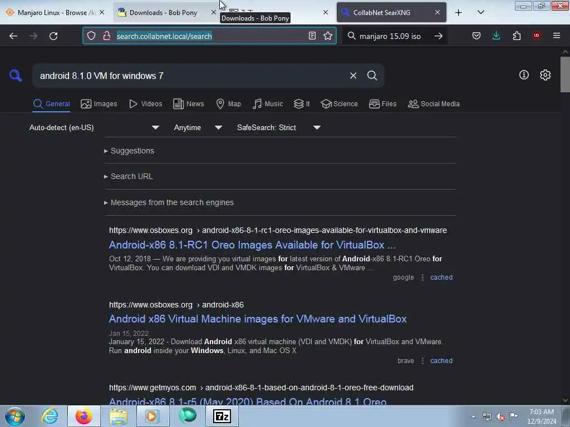This screenshot has width=570, height=427.
Task: Switch to the Downloads - Bob Pony tab
Action: (163, 13)
